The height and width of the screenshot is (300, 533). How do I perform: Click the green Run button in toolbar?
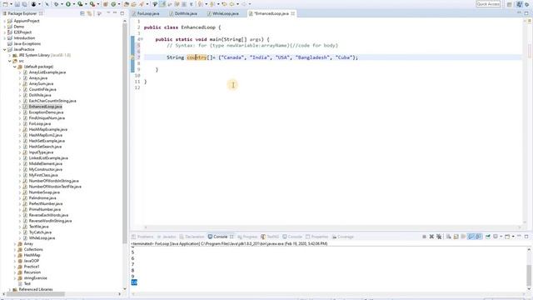68,4
